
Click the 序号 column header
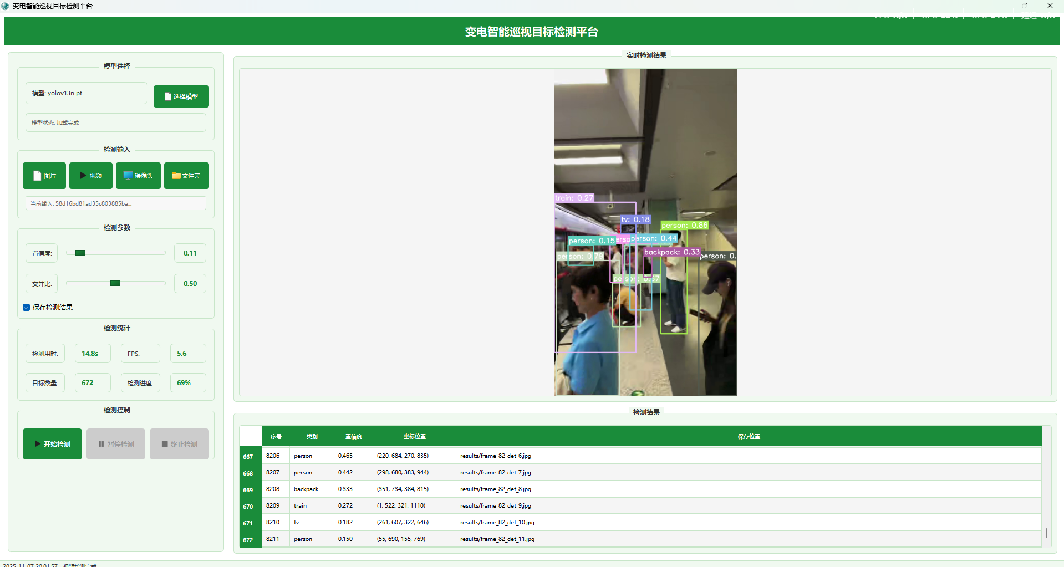276,436
